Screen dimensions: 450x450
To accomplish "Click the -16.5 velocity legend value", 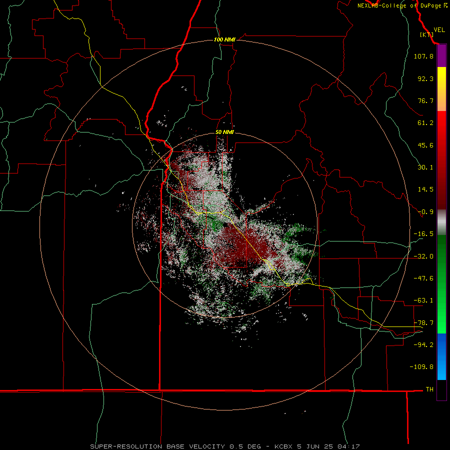I will pos(423,234).
